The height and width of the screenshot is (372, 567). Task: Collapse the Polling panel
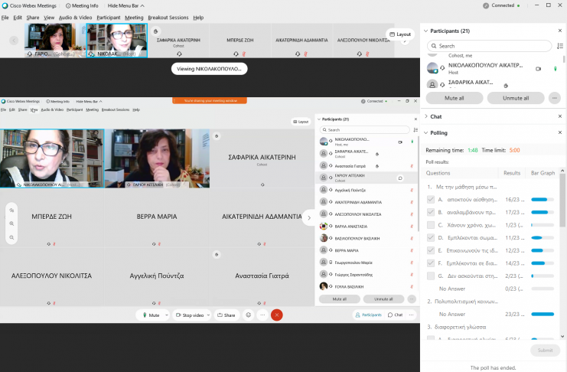tap(425, 132)
